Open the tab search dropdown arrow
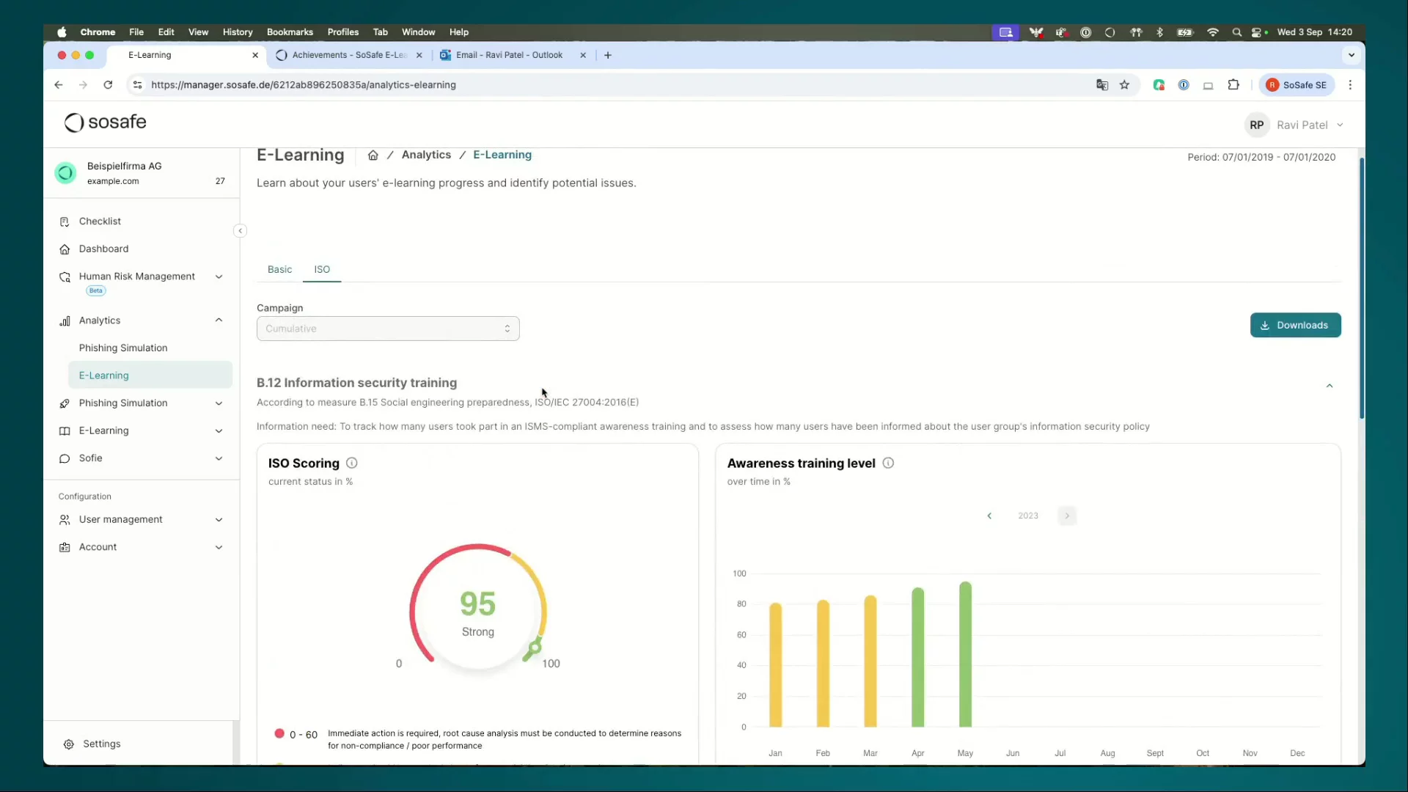 coord(1351,55)
